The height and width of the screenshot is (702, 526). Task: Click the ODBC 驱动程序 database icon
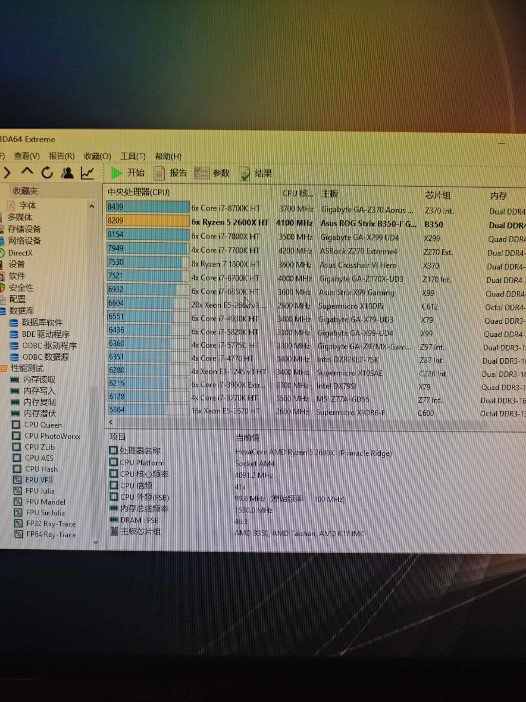click(15, 346)
